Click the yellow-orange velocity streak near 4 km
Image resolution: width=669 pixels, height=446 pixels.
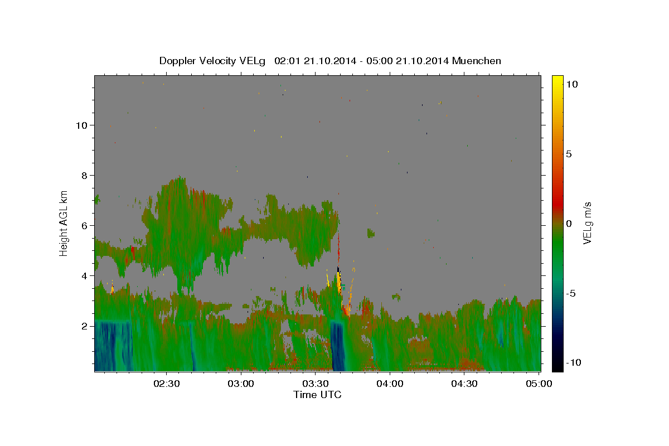(339, 282)
